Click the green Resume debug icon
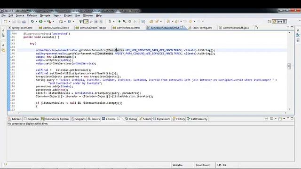The height and width of the screenshot is (169, 301). pos(119,22)
